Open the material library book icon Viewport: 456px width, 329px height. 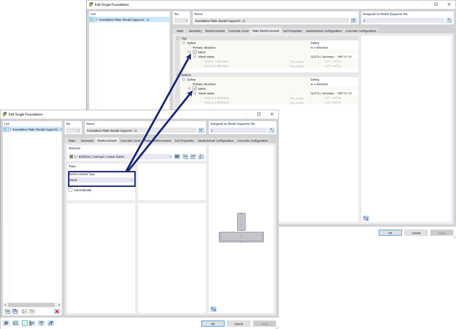click(177, 157)
